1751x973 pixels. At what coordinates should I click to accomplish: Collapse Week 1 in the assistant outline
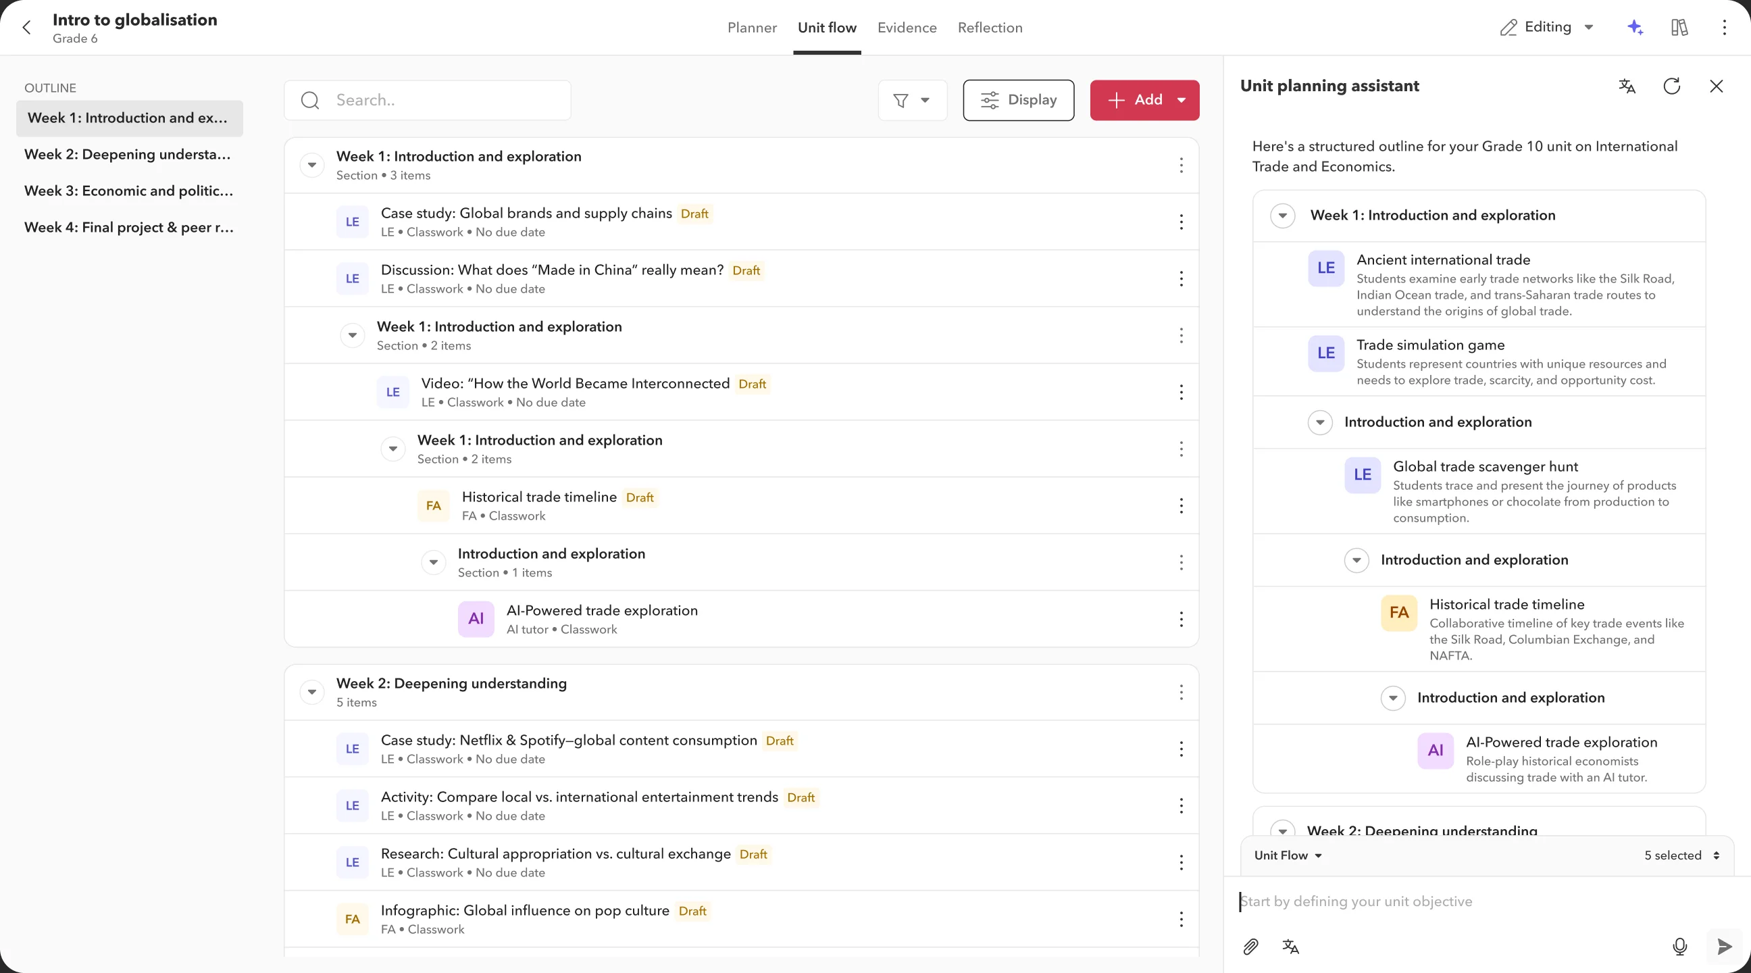click(1283, 216)
